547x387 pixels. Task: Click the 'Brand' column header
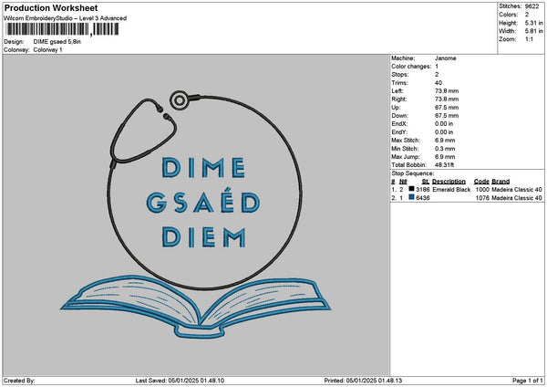[x=501, y=182]
